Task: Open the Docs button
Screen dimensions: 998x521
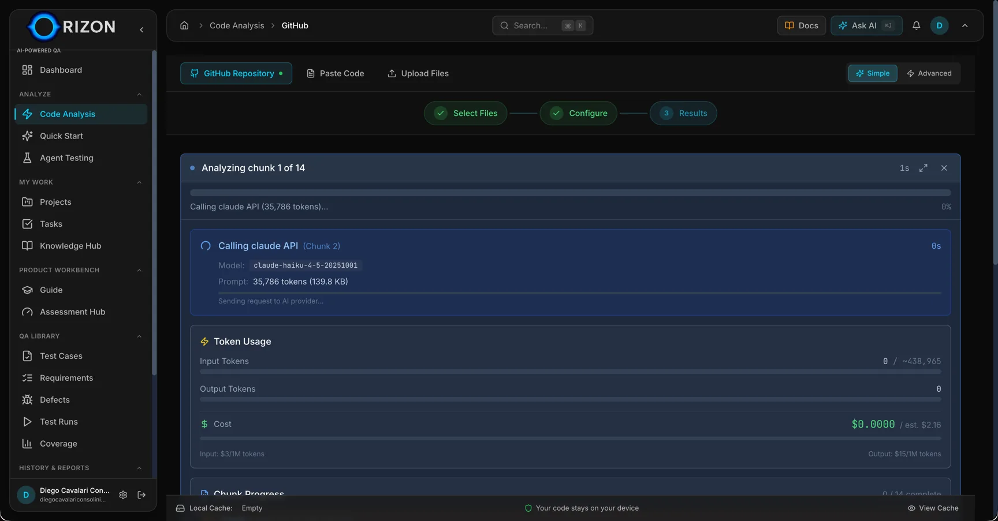Action: click(801, 25)
